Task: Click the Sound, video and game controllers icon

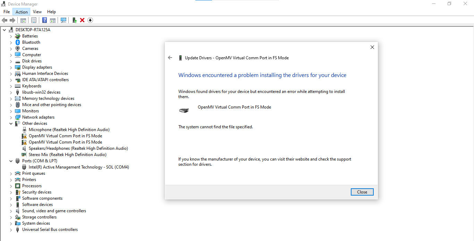Action: coord(18,211)
